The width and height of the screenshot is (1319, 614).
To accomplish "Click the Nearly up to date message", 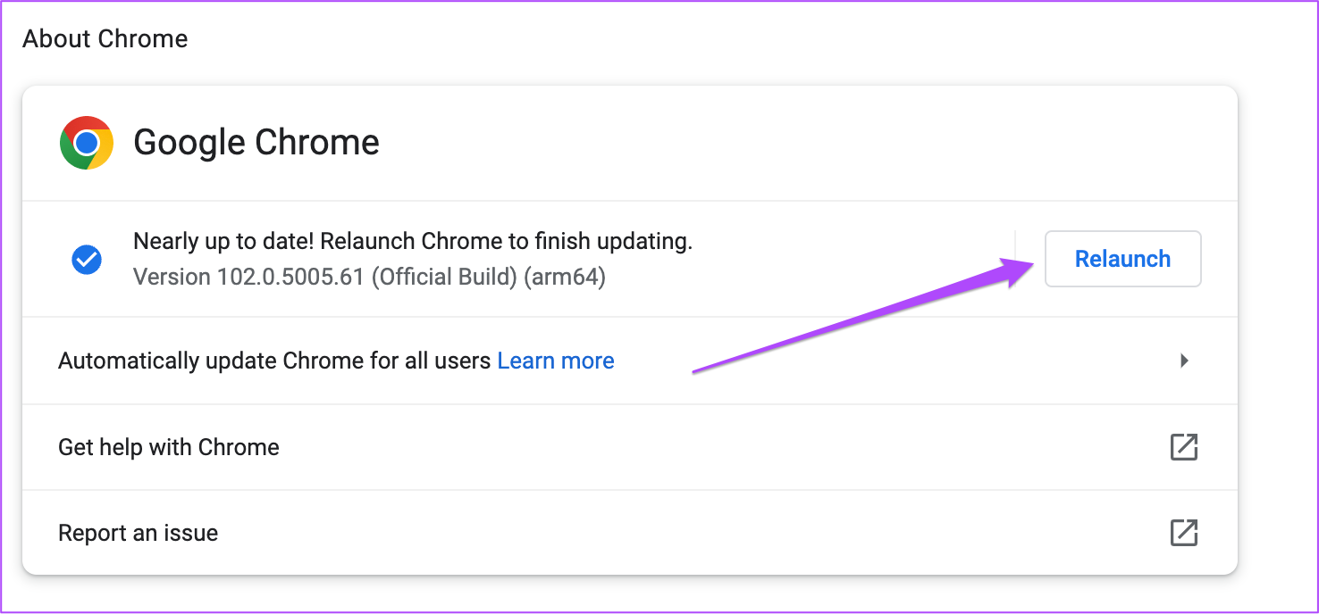I will point(223,241).
